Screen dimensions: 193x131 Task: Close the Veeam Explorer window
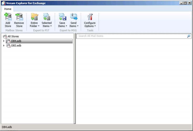[x=189, y=3]
